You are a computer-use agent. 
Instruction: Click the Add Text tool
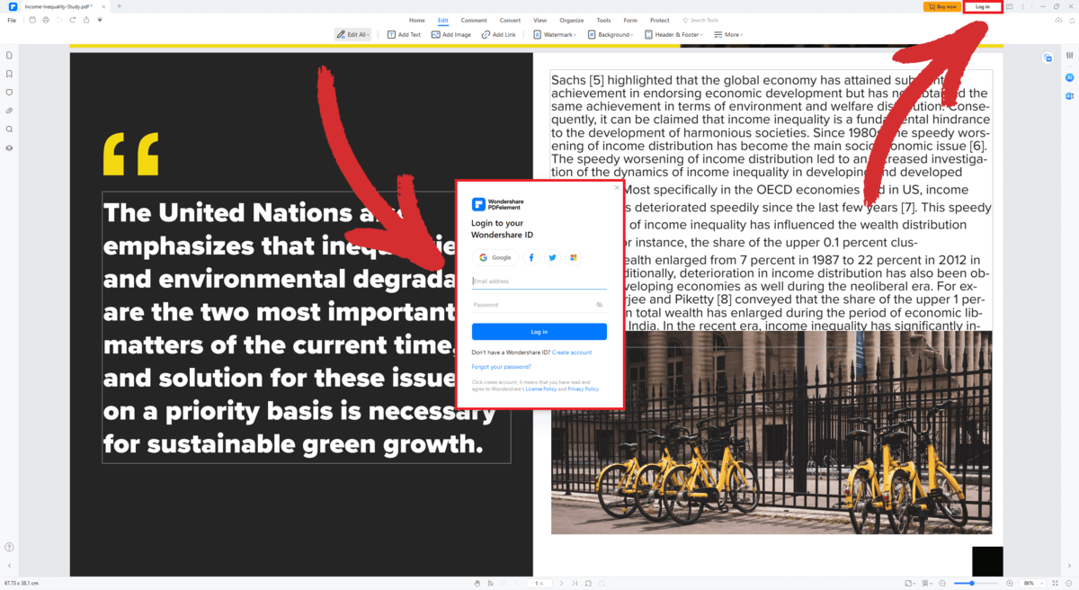404,34
